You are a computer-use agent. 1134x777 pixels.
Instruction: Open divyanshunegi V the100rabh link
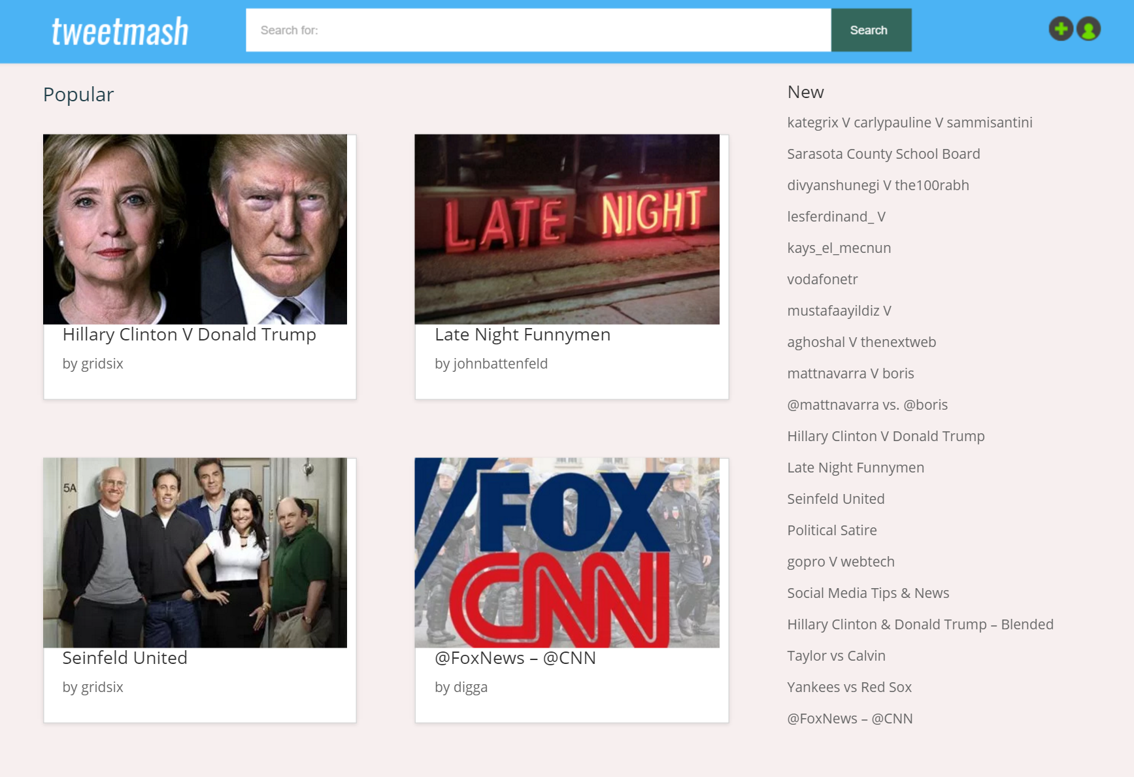[x=878, y=186]
